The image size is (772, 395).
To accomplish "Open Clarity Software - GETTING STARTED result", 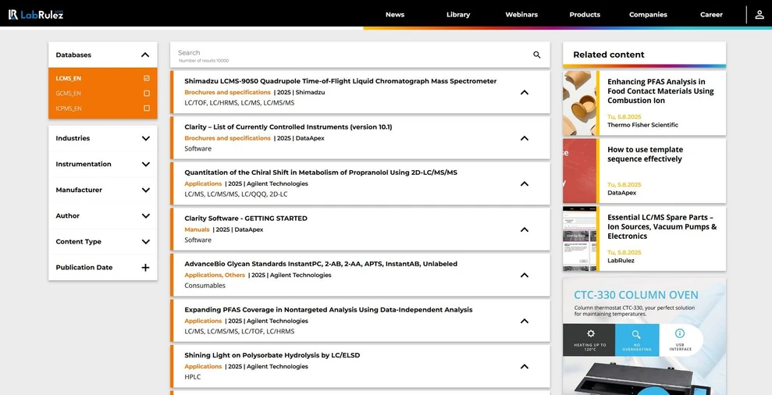I will (246, 219).
